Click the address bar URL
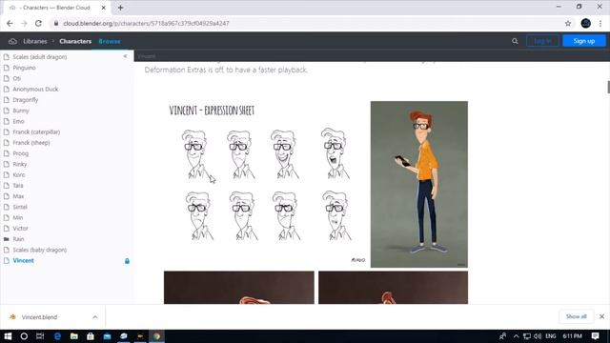 coord(146,23)
